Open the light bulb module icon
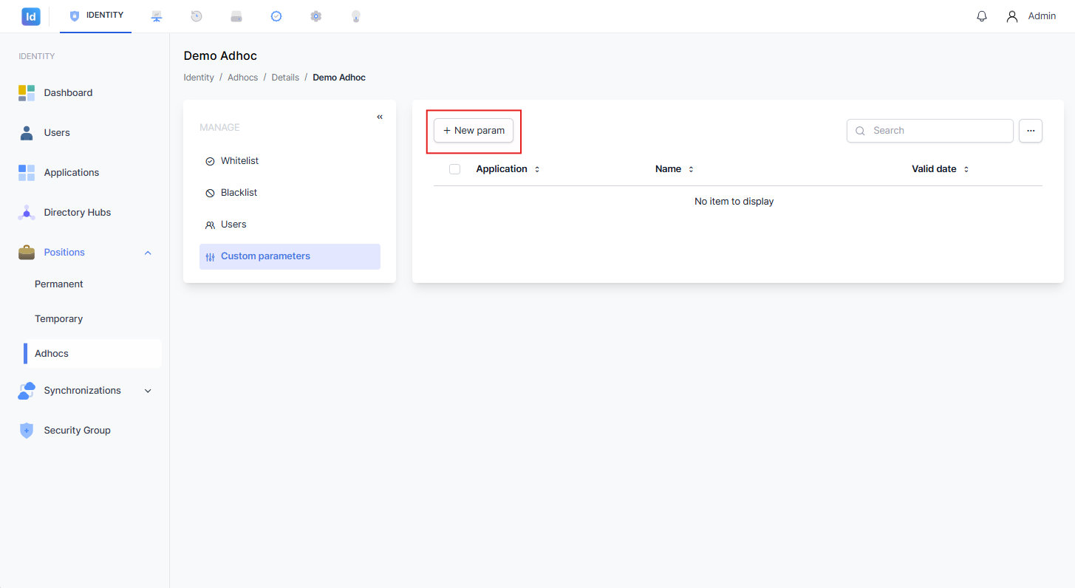1075x588 pixels. (x=356, y=16)
